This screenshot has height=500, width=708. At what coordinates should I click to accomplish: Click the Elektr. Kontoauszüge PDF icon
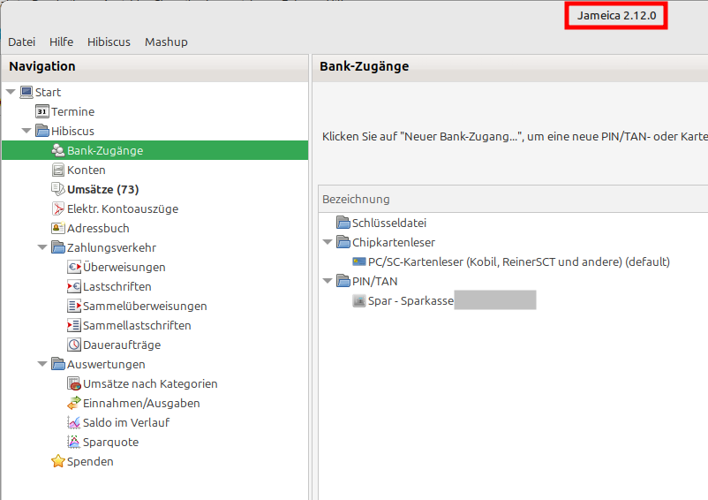tap(58, 209)
